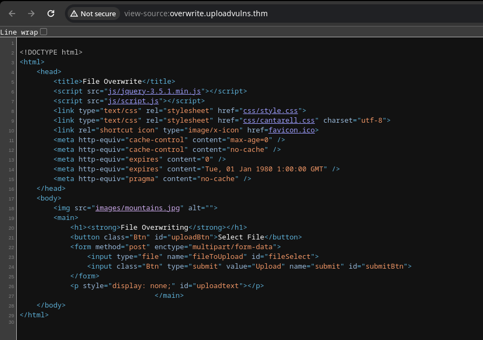Open the images/mountains.jpg link
Image resolution: width=483 pixels, height=340 pixels.
pos(137,208)
